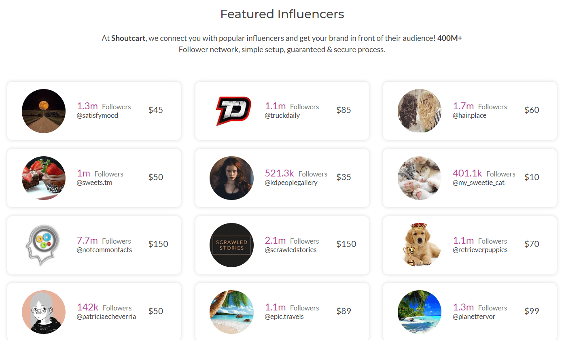Image resolution: width=564 pixels, height=340 pixels.
Task: Select the Scrawled Stories black logo
Action: coord(232,245)
